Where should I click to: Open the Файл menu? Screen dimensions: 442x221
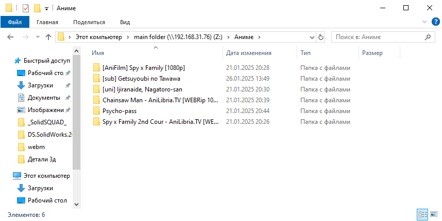point(15,22)
